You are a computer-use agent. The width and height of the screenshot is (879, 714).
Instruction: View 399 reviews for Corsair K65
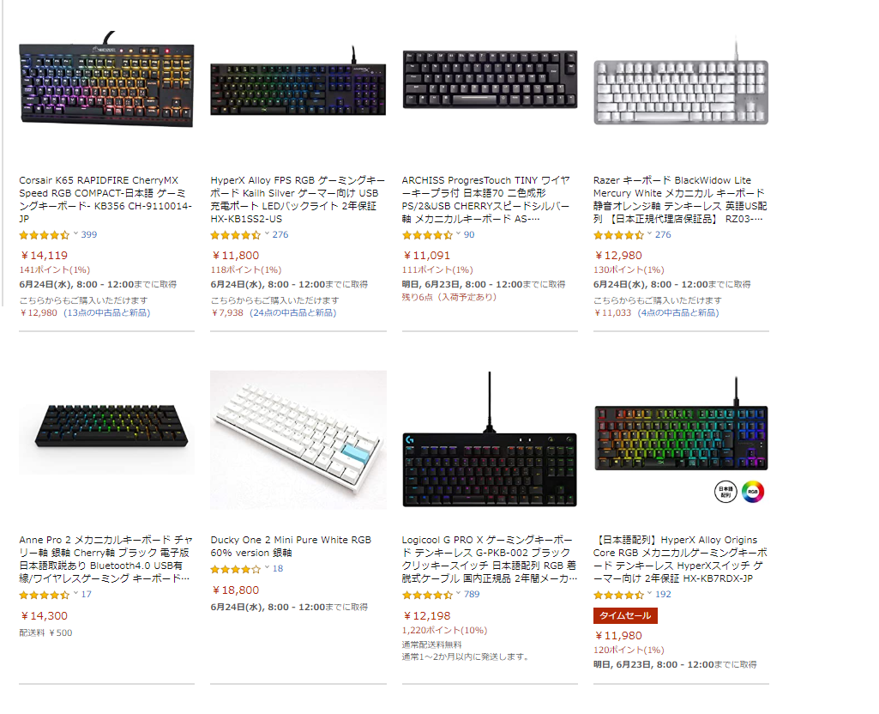(x=89, y=235)
